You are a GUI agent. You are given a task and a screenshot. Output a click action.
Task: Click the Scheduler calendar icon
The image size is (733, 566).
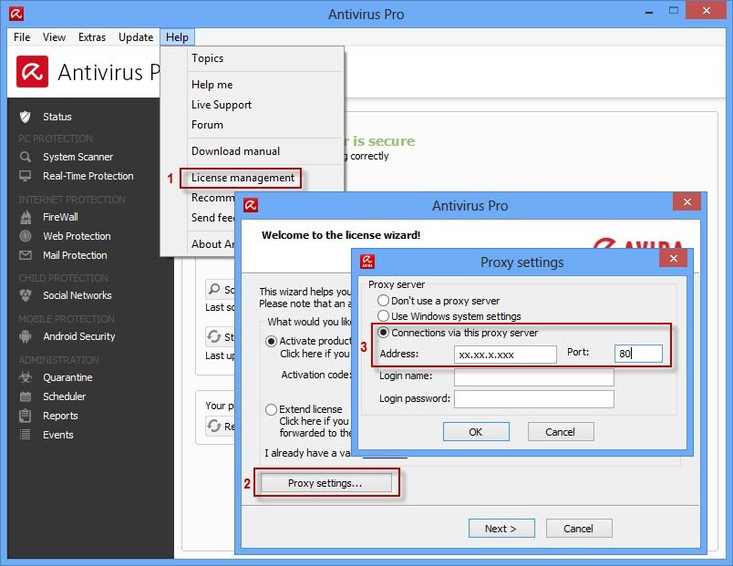(x=26, y=396)
